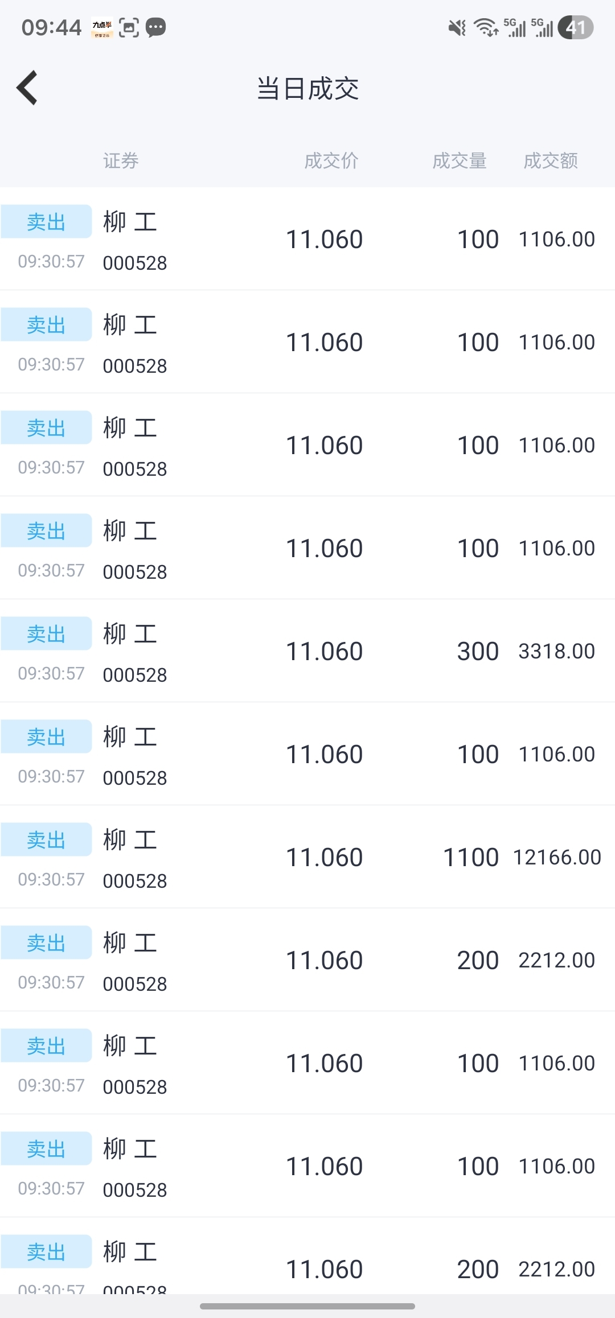Tap the back arrow icon

pos(27,88)
